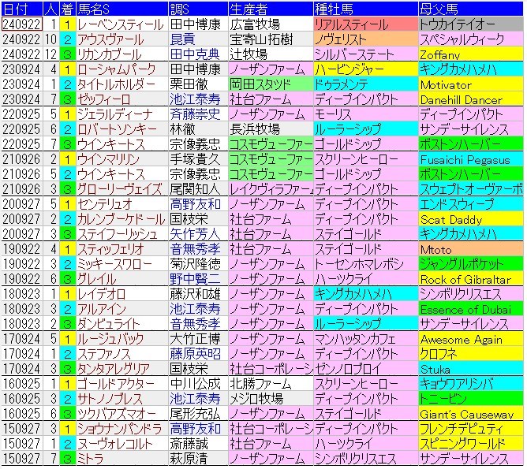Select damsire Stuka
The image size is (527, 469).
coord(471,369)
